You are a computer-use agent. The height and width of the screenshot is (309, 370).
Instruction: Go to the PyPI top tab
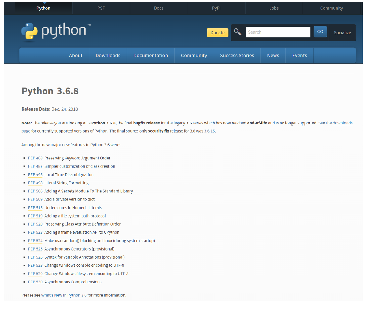[216, 8]
